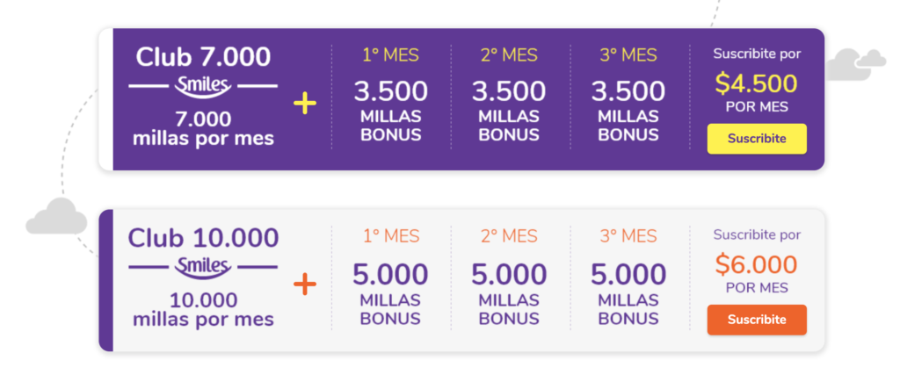Select the Club 10.000 title

pyautogui.click(x=203, y=237)
